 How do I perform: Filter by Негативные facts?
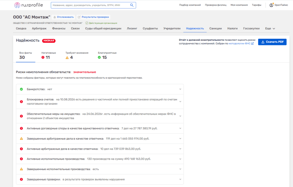(x=49, y=56)
